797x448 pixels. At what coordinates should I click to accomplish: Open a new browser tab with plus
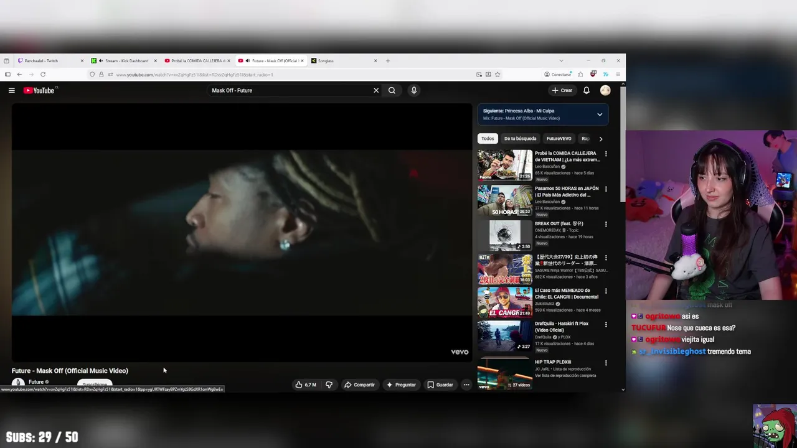[387, 61]
